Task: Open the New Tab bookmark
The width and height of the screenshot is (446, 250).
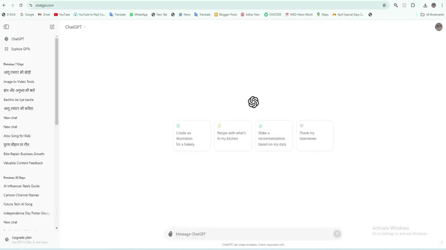Action: pos(159,15)
